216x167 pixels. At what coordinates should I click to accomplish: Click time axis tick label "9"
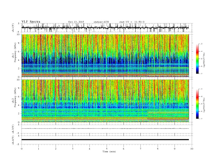pyautogui.click(x=175, y=149)
